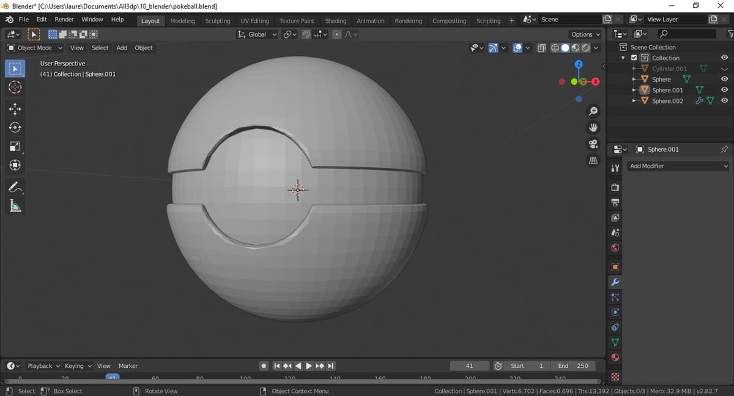The width and height of the screenshot is (734, 396).
Task: Expand Sphere.002 in outliner
Action: point(634,101)
